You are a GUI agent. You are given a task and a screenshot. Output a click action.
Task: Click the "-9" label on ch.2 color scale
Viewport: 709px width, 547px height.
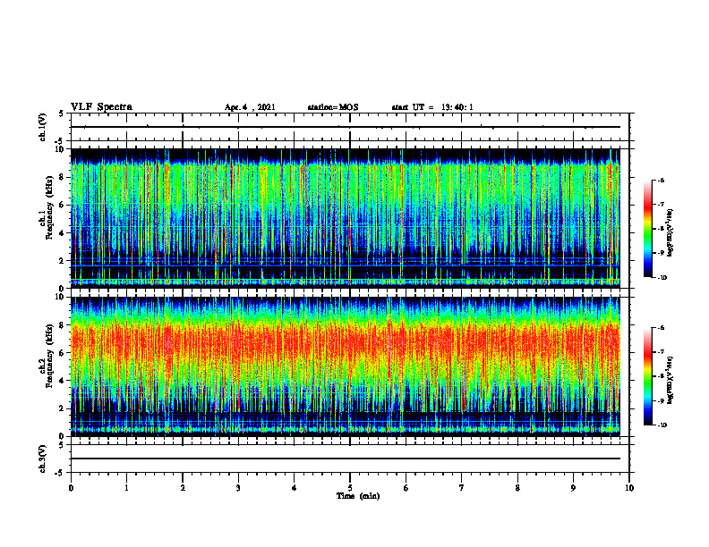click(661, 400)
